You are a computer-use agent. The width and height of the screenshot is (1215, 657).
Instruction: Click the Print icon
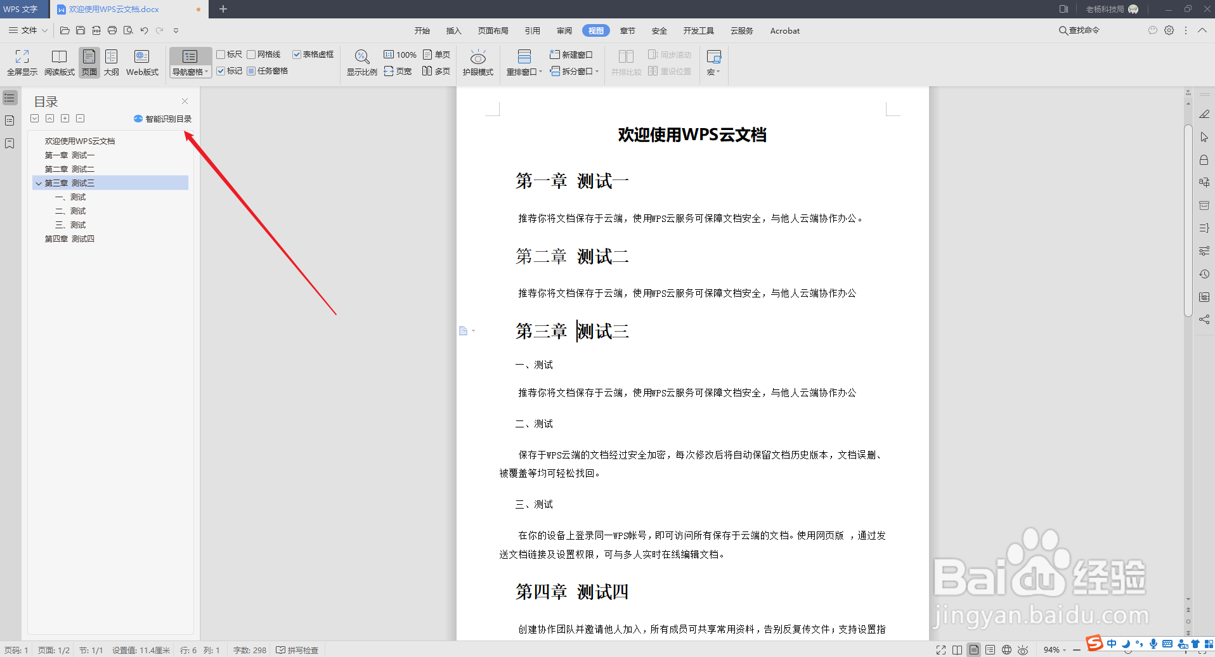112,30
